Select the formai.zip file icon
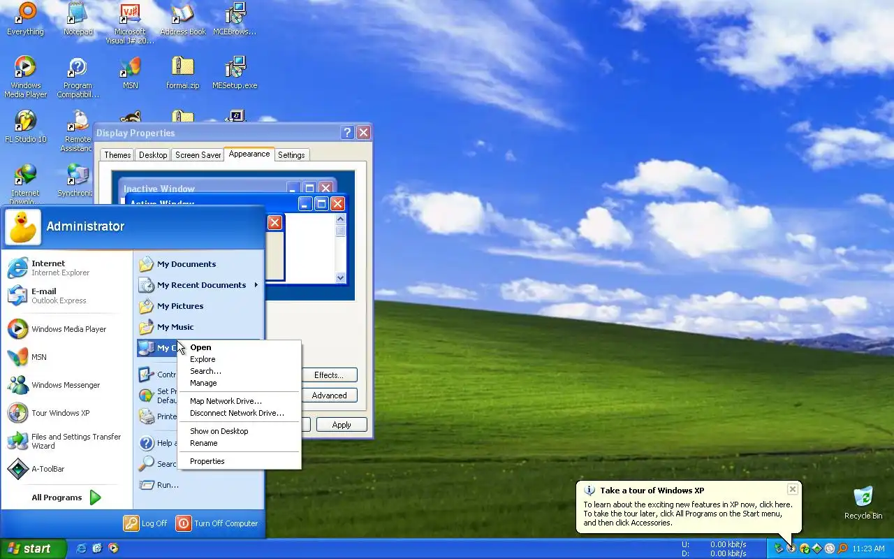This screenshot has width=894, height=559. tap(182, 73)
